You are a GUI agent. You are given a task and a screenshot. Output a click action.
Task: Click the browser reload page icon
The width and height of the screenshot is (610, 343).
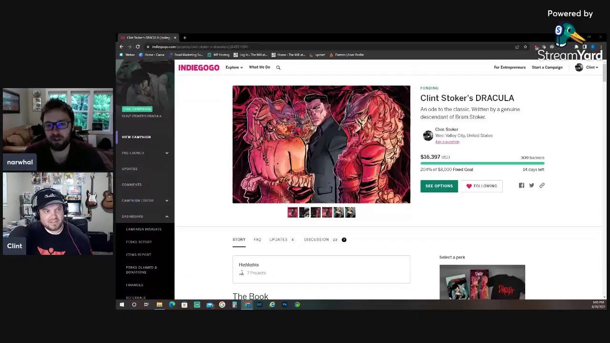coord(138,47)
